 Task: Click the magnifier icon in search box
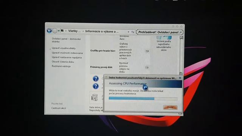[x=181, y=32]
